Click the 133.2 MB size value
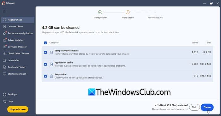This screenshot has width=221, height=116. click(206, 64)
